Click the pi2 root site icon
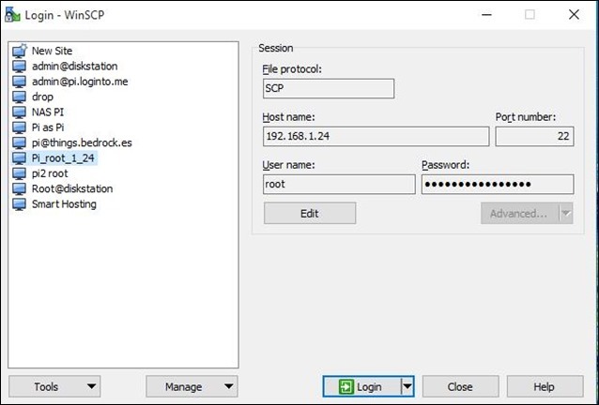Viewport: 599px width, 405px height. tap(19, 173)
